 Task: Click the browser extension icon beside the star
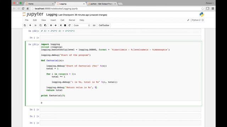point(208,8)
